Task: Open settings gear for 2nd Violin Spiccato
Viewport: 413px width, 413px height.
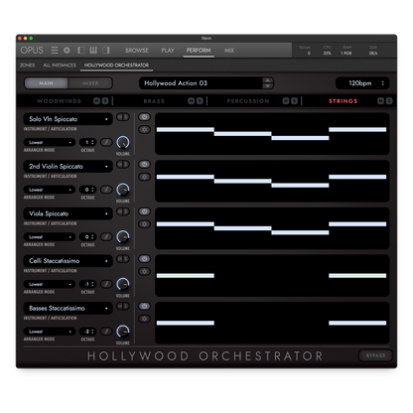Action: tap(144, 177)
